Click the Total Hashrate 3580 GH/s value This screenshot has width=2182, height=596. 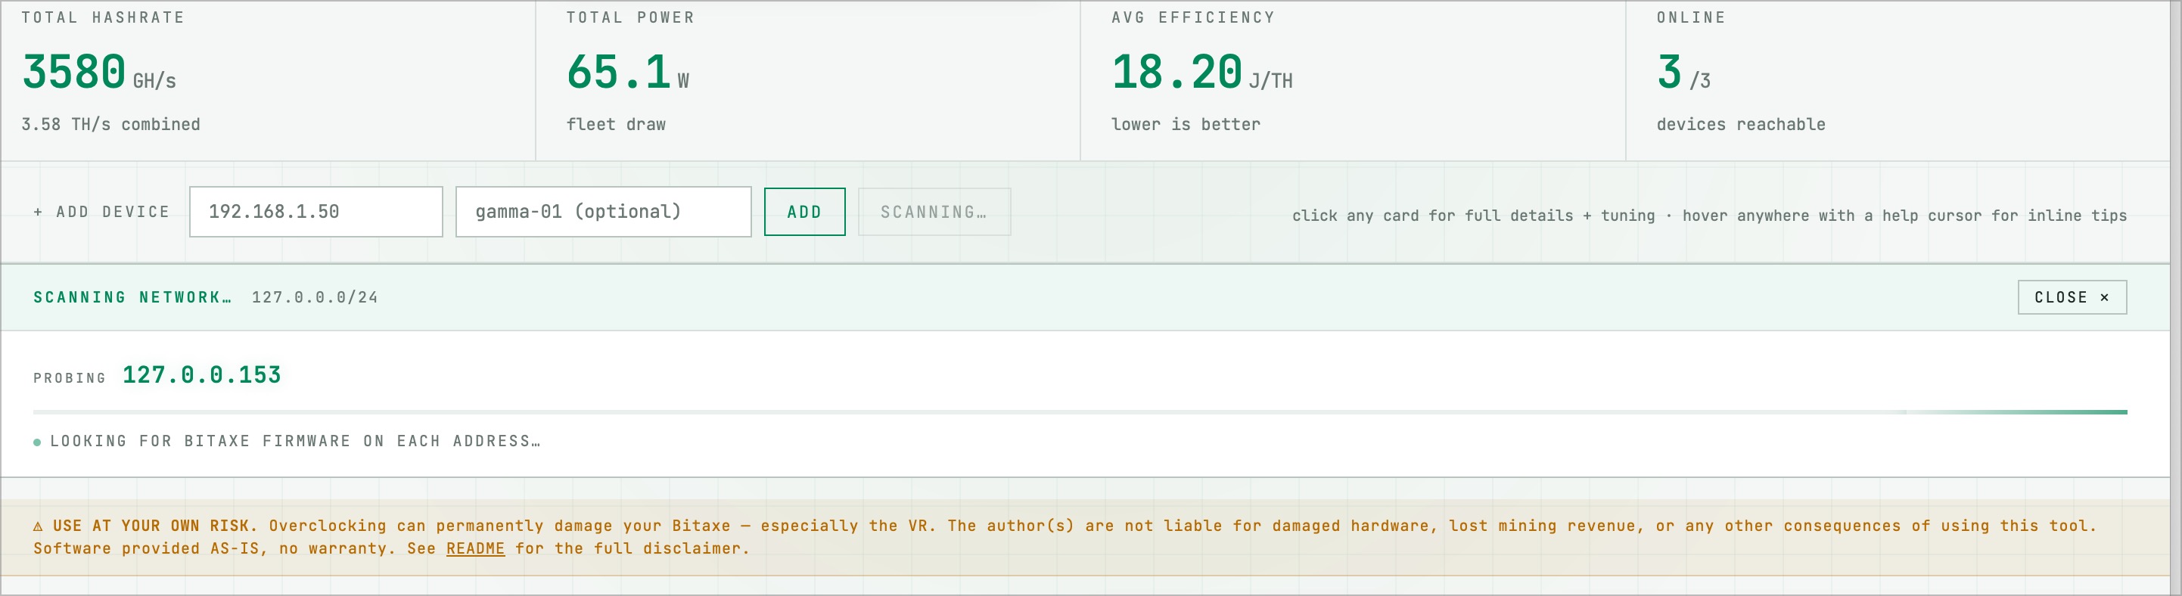tap(99, 73)
